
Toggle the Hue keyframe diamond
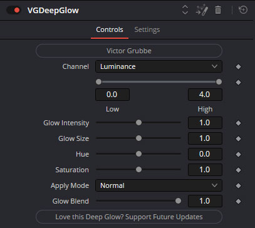[238, 154]
